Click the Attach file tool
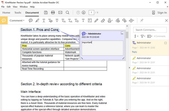169x111 pixels. (118, 20)
